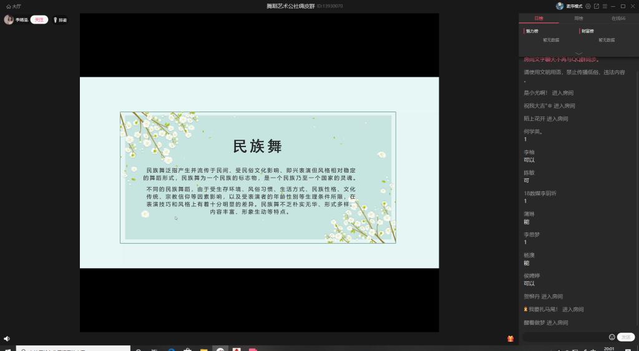Open the emoji picker in chat
This screenshot has height=351, width=639.
point(612,337)
